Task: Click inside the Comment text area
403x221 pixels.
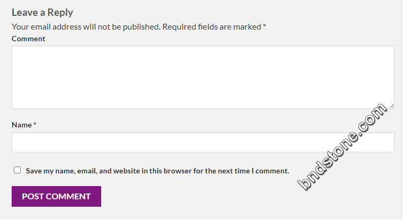Action: 203,77
